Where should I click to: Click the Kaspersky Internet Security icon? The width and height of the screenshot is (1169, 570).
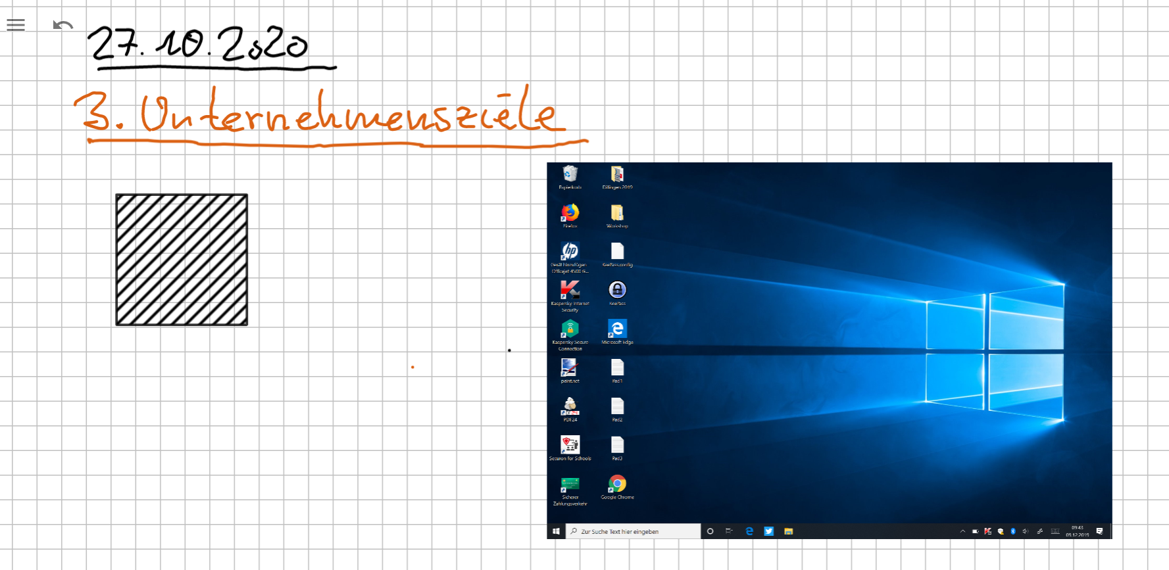(570, 290)
